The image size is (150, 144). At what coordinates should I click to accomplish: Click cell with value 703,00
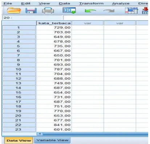click(54, 32)
